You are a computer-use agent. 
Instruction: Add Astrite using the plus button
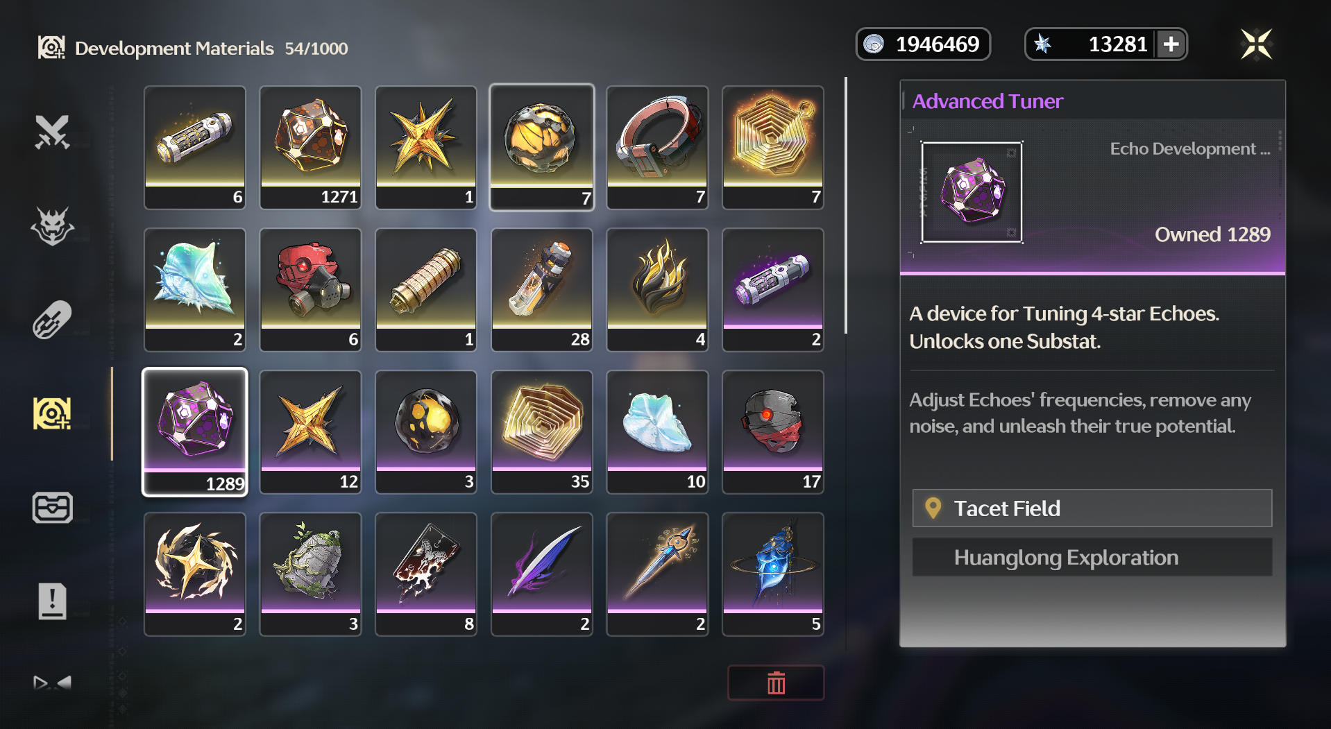point(1171,44)
